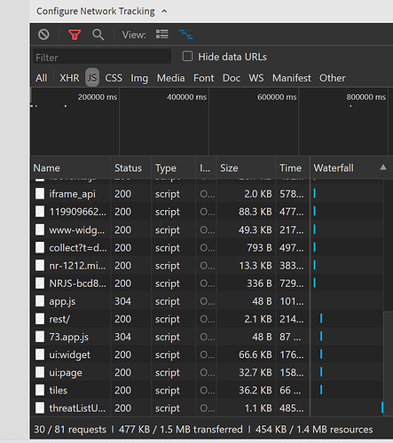Select the iframe_api file icon
393x443 pixels.
pyautogui.click(x=40, y=194)
